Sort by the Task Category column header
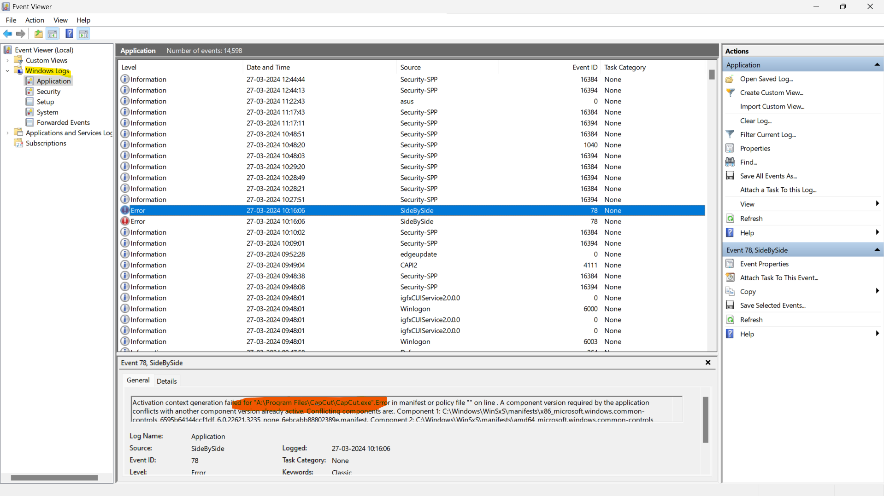Image resolution: width=884 pixels, height=496 pixels. [x=653, y=67]
